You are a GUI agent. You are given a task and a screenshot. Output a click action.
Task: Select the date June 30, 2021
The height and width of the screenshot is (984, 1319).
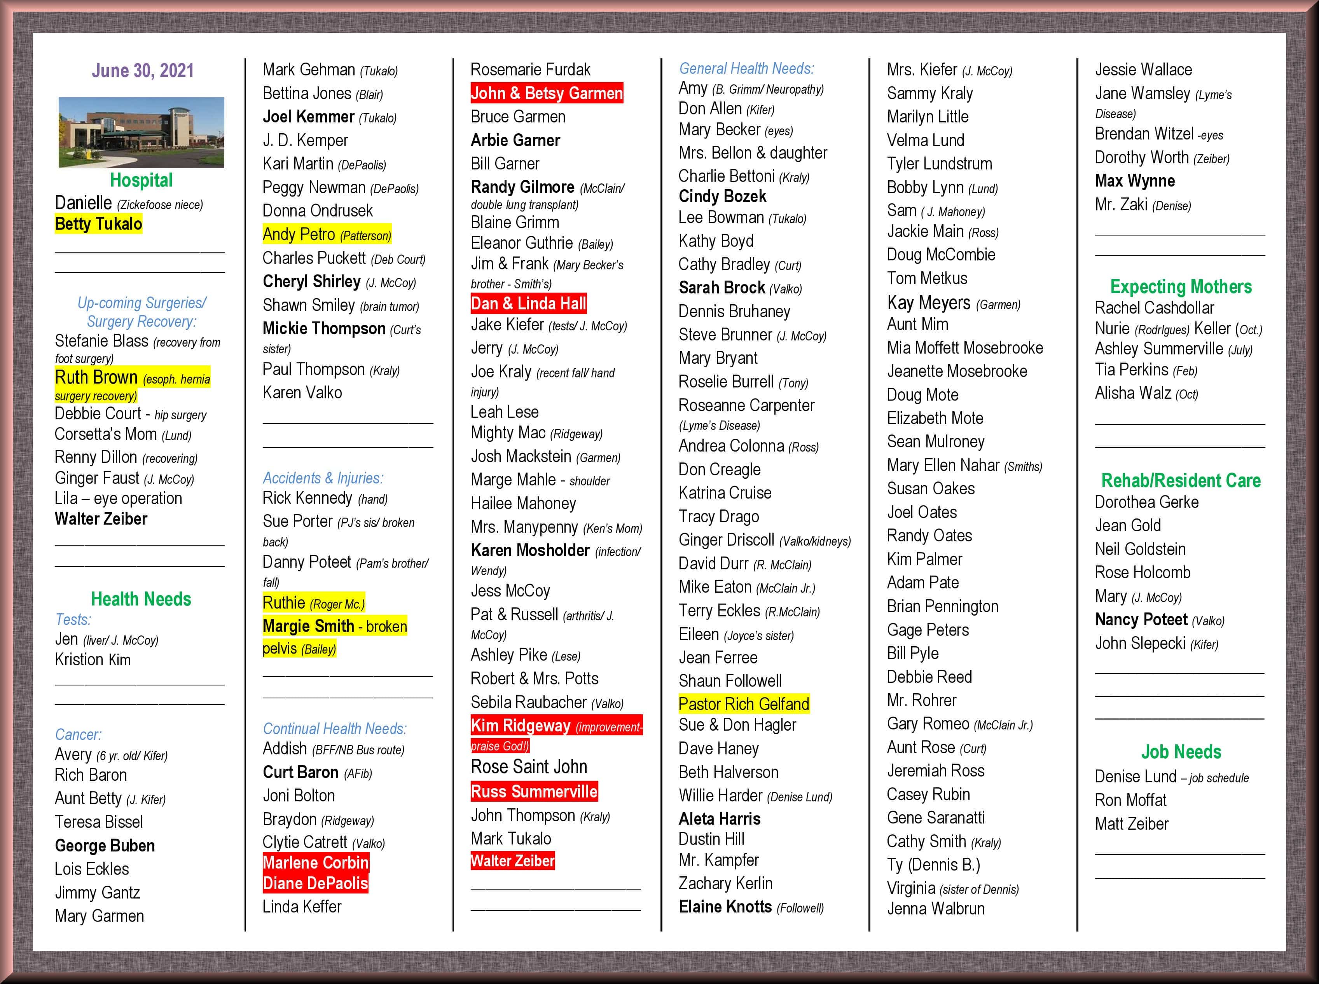(143, 70)
